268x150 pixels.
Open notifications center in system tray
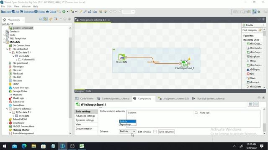tap(262, 146)
